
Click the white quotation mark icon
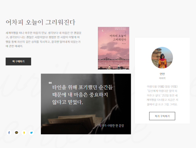click(x=50, y=83)
